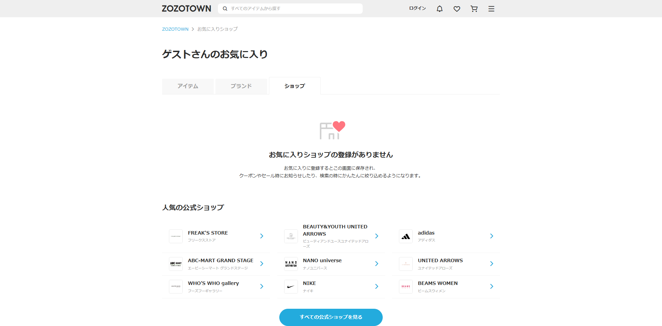
Task: Click NANO universe logo icon
Action: point(291,264)
